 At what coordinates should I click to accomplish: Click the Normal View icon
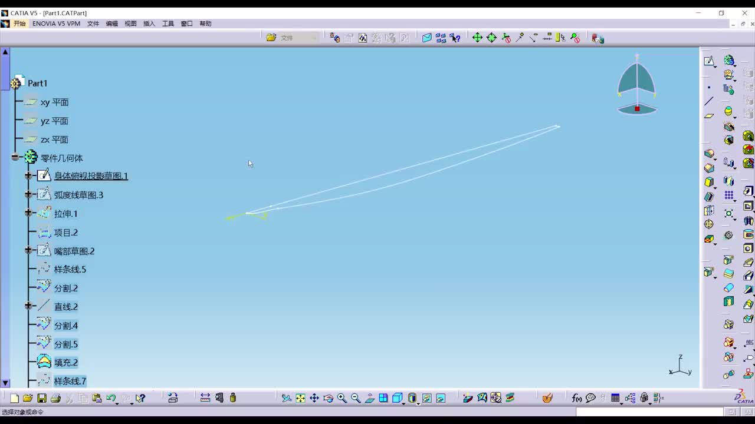pyautogui.click(x=370, y=398)
